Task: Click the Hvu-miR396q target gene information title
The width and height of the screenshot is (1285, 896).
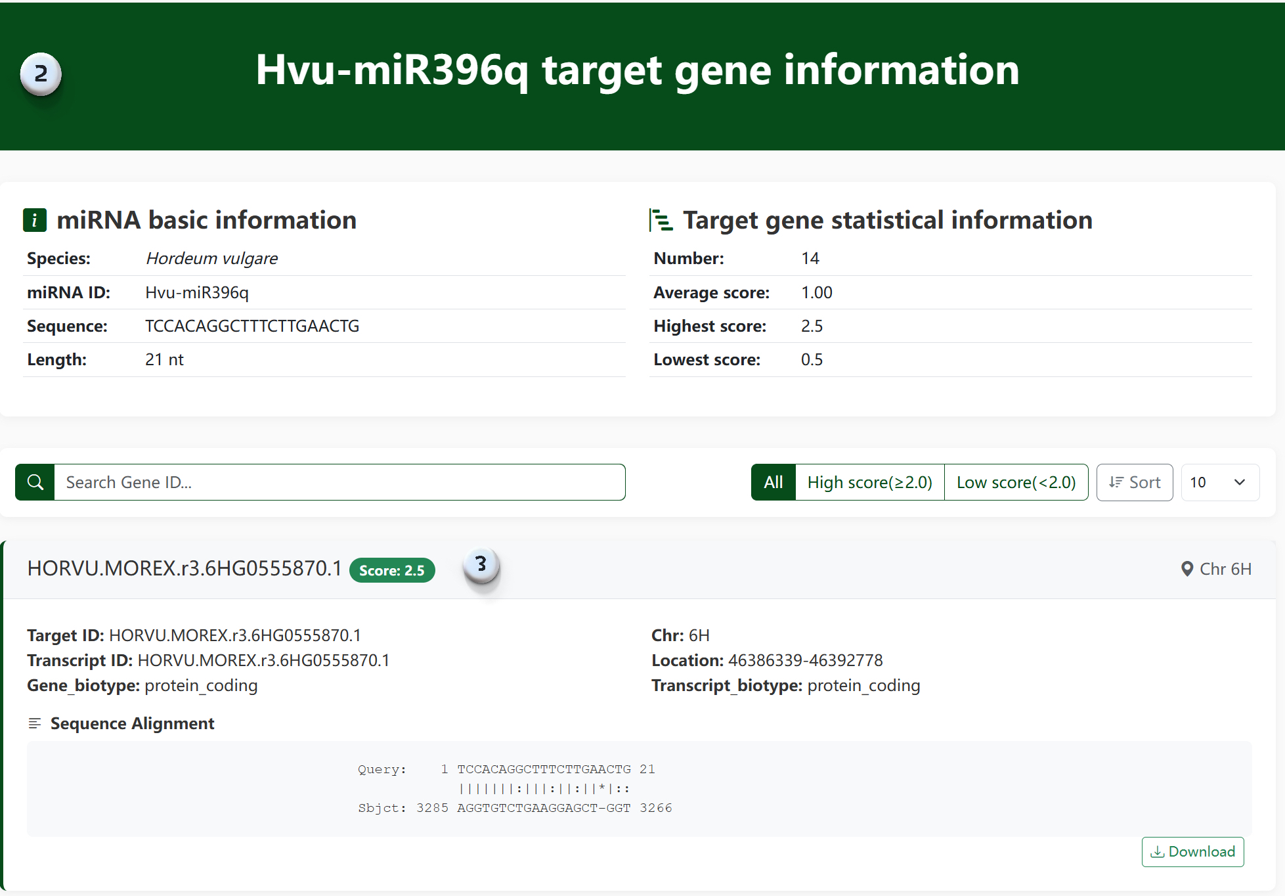Action: pyautogui.click(x=638, y=70)
